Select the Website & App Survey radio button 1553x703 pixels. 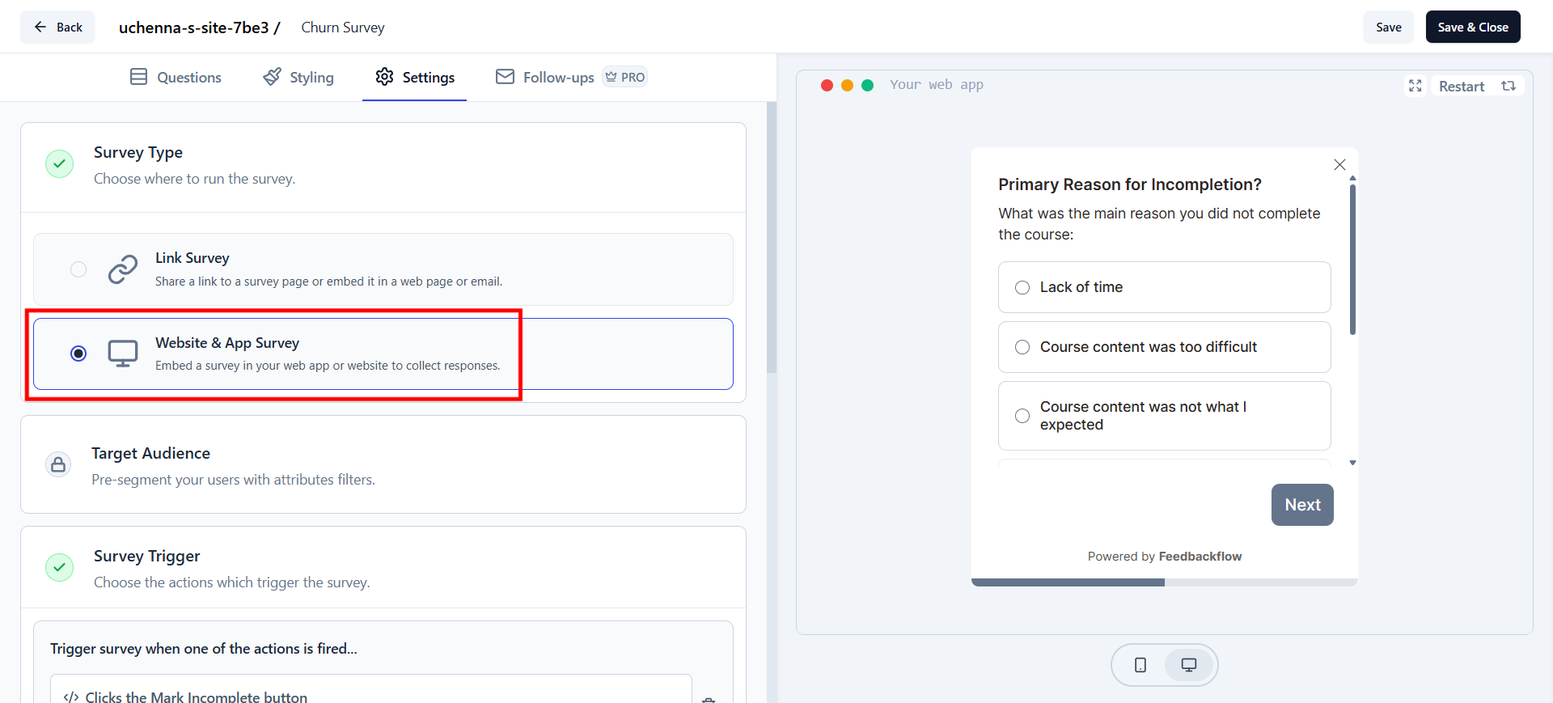[x=78, y=354]
